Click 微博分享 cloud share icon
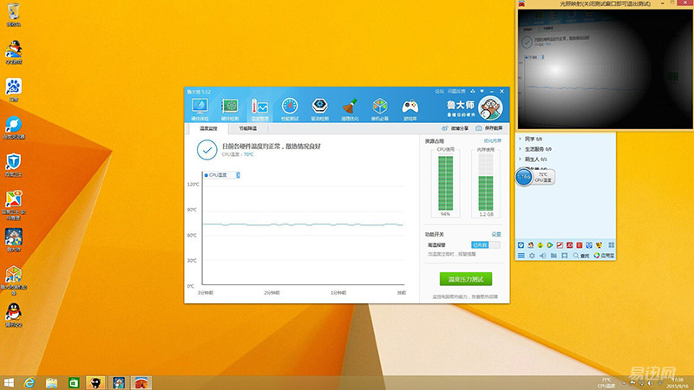This screenshot has height=390, width=694. click(x=455, y=128)
